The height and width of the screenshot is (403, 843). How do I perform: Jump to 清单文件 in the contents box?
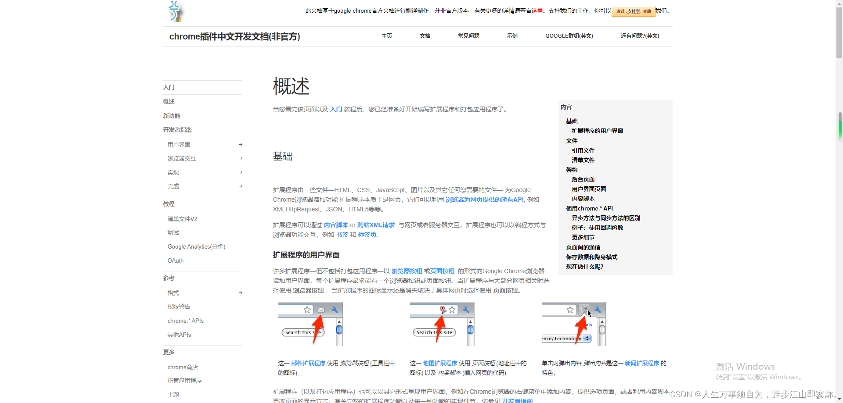tap(583, 160)
